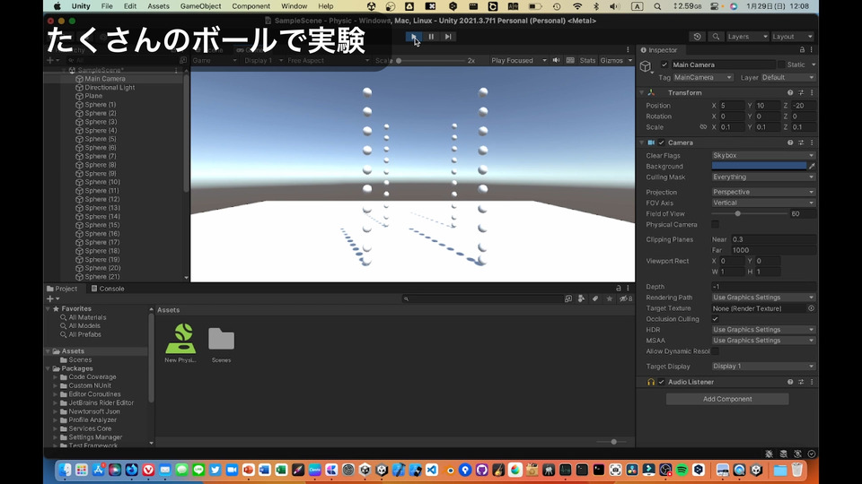Click the Pause button in the toolbar
862x484 pixels.
pos(431,37)
